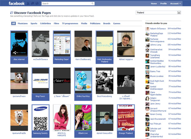191x139 pixels.
Task: Open messages icon in header
Action: pos(32,3)
